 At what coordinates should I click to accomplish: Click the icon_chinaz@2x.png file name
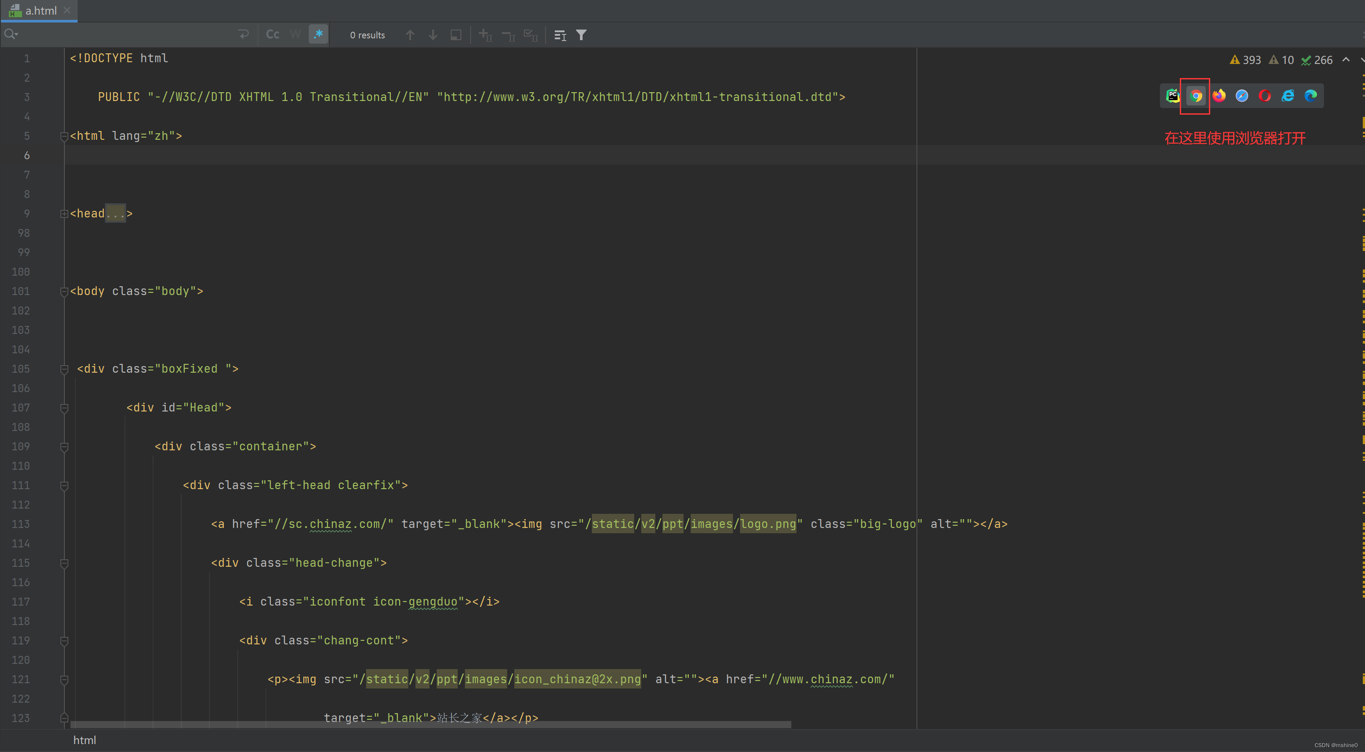[578, 679]
